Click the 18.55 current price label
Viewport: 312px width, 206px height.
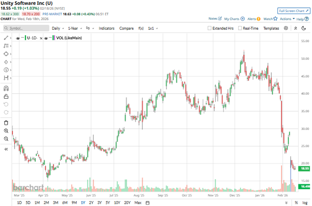(305, 168)
